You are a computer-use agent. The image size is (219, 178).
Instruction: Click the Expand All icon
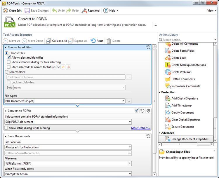[71, 41]
